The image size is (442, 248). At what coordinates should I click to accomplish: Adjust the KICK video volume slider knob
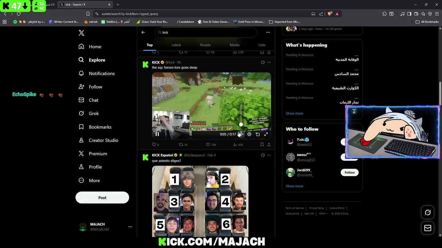coord(241,125)
